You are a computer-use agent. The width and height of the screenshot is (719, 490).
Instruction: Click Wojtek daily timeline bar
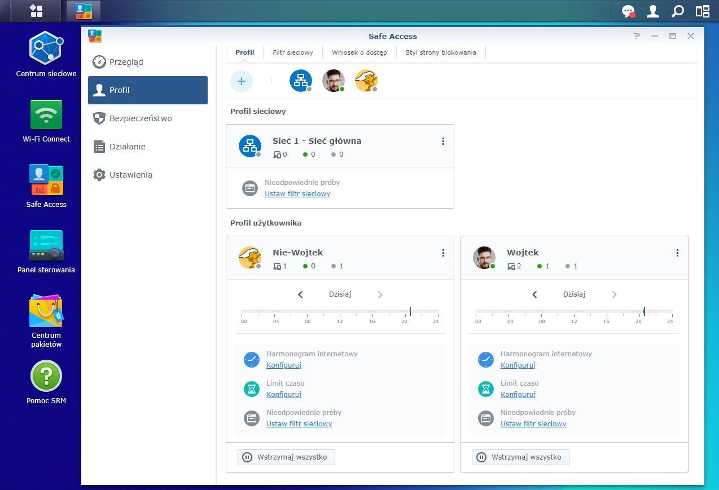(x=574, y=311)
